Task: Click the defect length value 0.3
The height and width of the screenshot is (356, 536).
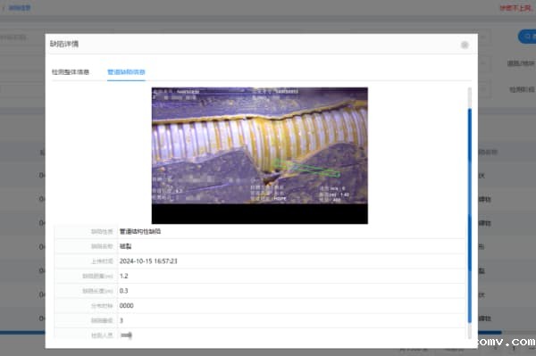Action: coord(124,291)
